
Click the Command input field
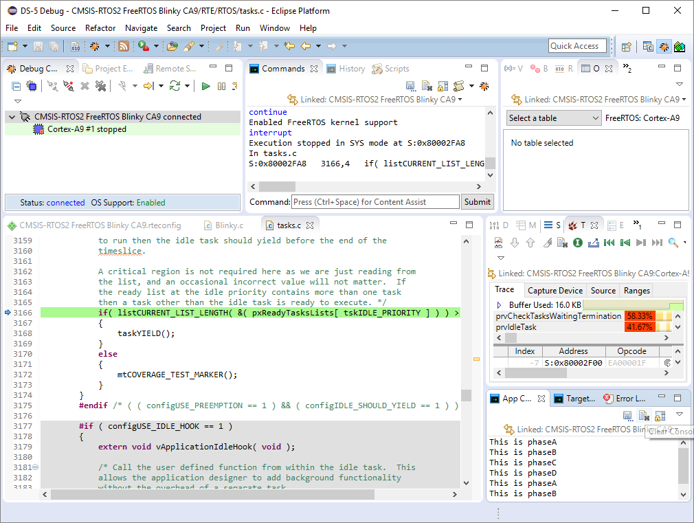[374, 202]
